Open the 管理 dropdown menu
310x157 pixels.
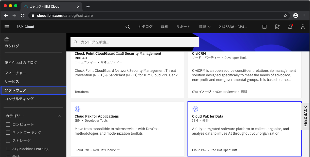tap(205, 27)
